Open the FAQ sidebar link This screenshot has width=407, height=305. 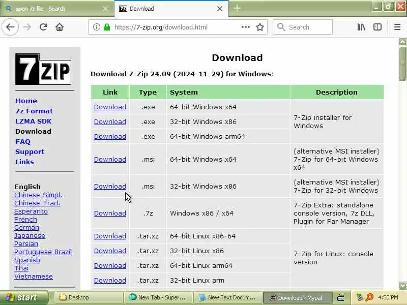tap(23, 142)
